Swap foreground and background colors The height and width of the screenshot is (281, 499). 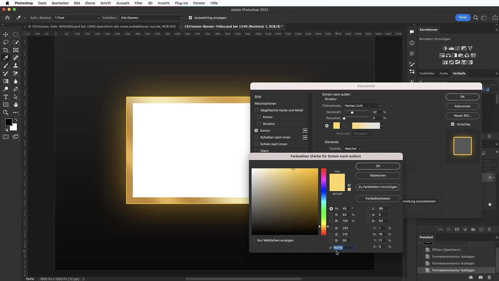[x=16, y=120]
